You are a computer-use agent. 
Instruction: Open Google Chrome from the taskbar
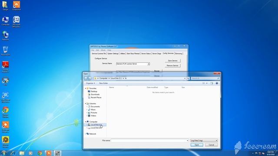pyautogui.click(x=40, y=153)
